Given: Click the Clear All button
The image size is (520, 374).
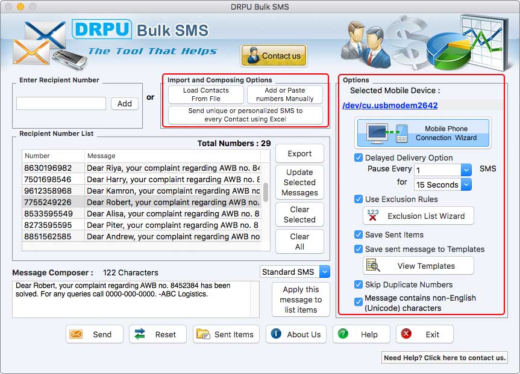Looking at the screenshot, I should (x=299, y=242).
